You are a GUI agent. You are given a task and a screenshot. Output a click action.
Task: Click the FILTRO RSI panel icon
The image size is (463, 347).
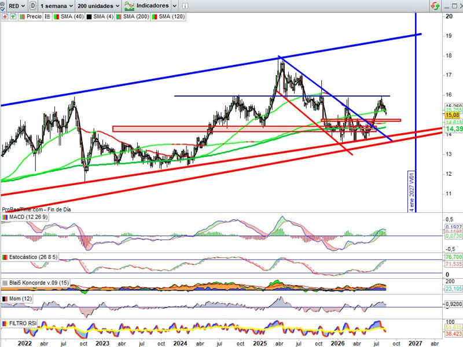tap(5, 323)
